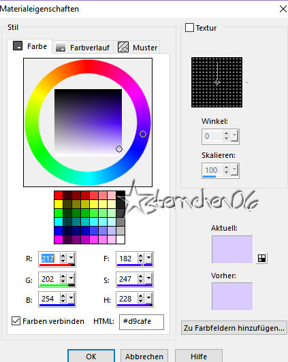Enable the Textur checkbox
The width and height of the screenshot is (288, 362).
(x=189, y=28)
